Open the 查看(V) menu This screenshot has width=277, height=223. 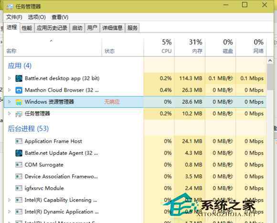point(60,17)
